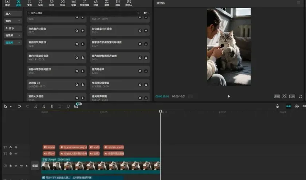Expand the 我的 section in sidebar
306x180 pixels.
coord(13,21)
